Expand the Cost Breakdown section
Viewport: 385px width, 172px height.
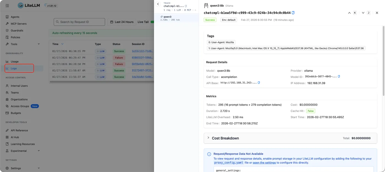[208, 138]
